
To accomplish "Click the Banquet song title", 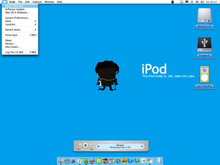I will (120, 145).
